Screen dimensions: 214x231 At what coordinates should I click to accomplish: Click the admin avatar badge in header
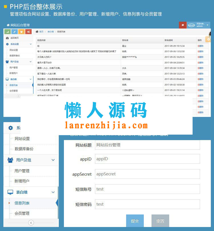(191, 25)
